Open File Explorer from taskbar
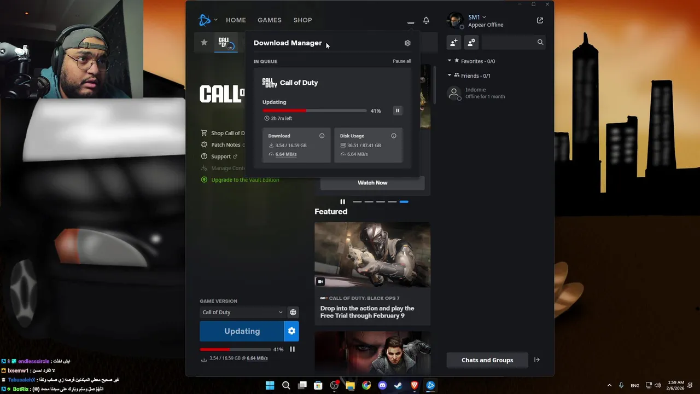 tap(350, 385)
